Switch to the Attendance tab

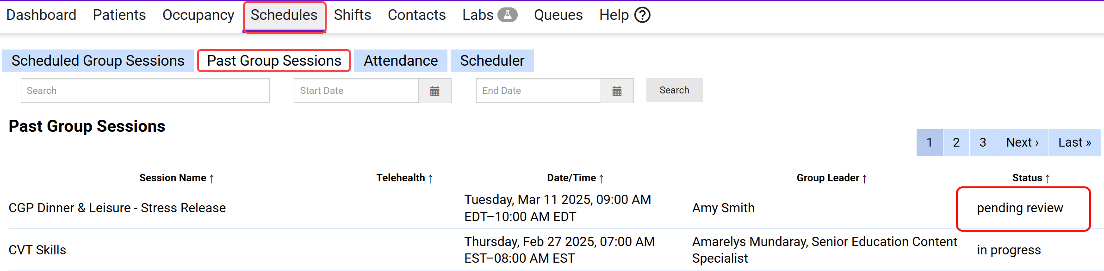click(x=400, y=61)
